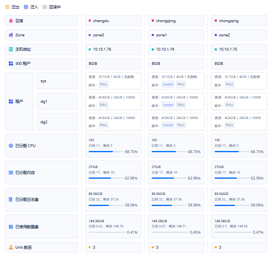Click the 500 租户 grid icon
This screenshot has width=272, height=255.
(11, 63)
